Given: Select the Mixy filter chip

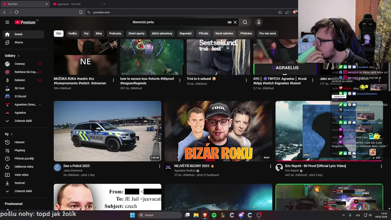Looking at the screenshot, I should [99, 33].
